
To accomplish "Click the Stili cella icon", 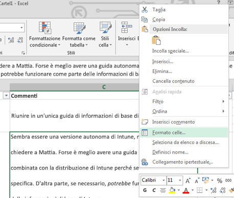I will pyautogui.click(x=106, y=28).
